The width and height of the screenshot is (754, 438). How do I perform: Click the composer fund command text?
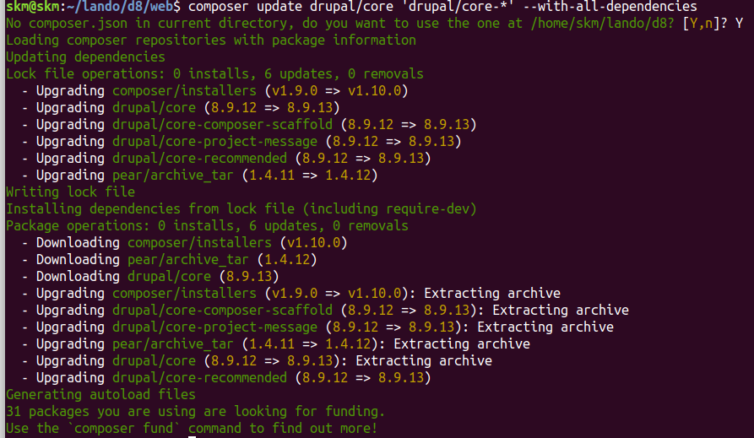tap(127, 429)
